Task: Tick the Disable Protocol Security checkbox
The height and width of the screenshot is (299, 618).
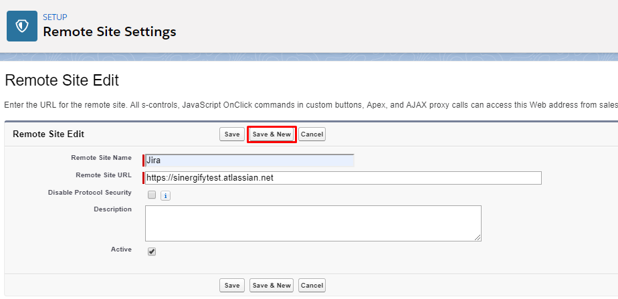Action: (152, 195)
